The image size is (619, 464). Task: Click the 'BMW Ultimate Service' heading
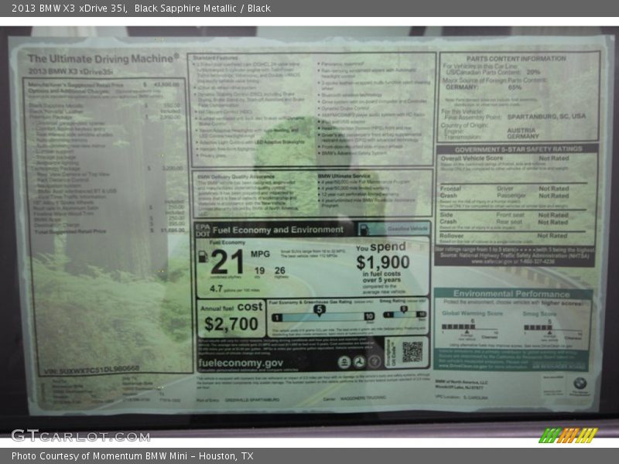coord(344,176)
